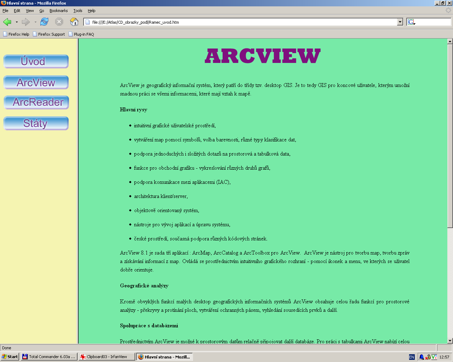Reload the current page
This screenshot has height=362, width=453.
point(44,22)
